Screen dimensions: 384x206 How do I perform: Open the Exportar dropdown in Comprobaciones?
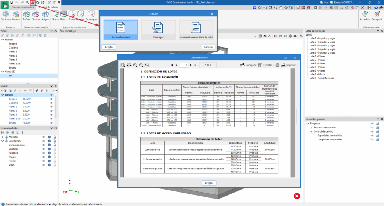tap(266, 65)
